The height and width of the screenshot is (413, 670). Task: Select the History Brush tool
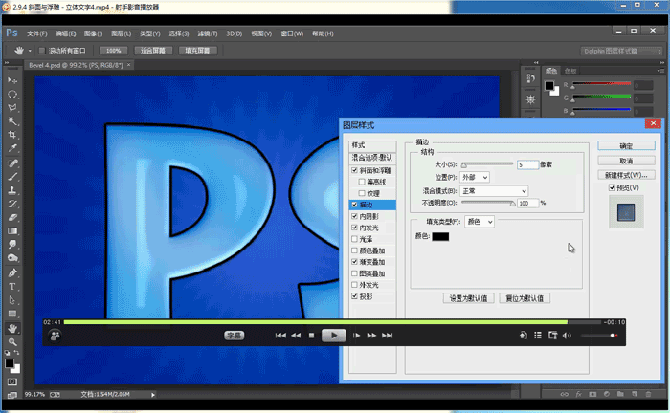pyautogui.click(x=11, y=204)
